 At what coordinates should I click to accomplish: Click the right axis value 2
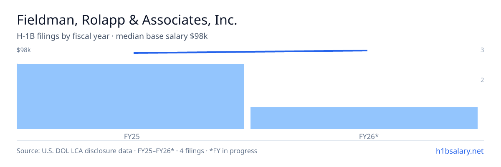482,80
